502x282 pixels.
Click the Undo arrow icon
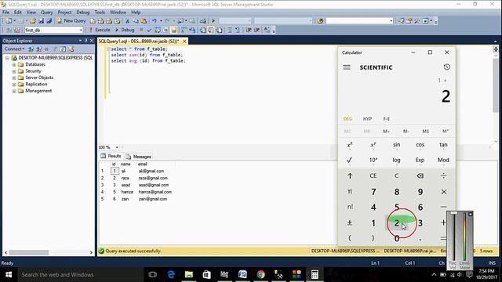(x=155, y=21)
